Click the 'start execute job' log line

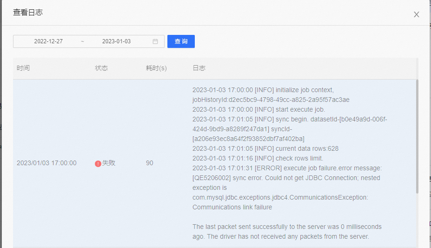(259, 109)
